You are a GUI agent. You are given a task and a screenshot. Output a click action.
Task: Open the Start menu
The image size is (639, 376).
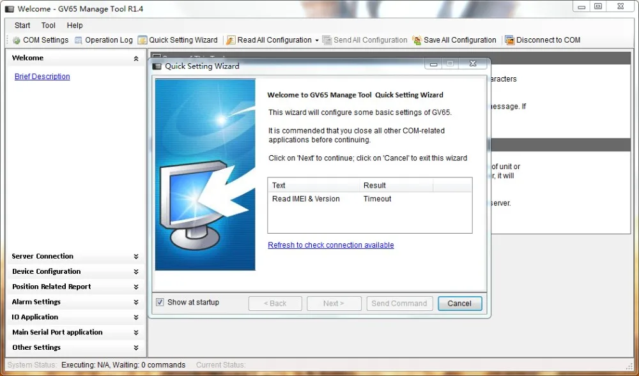tap(22, 26)
